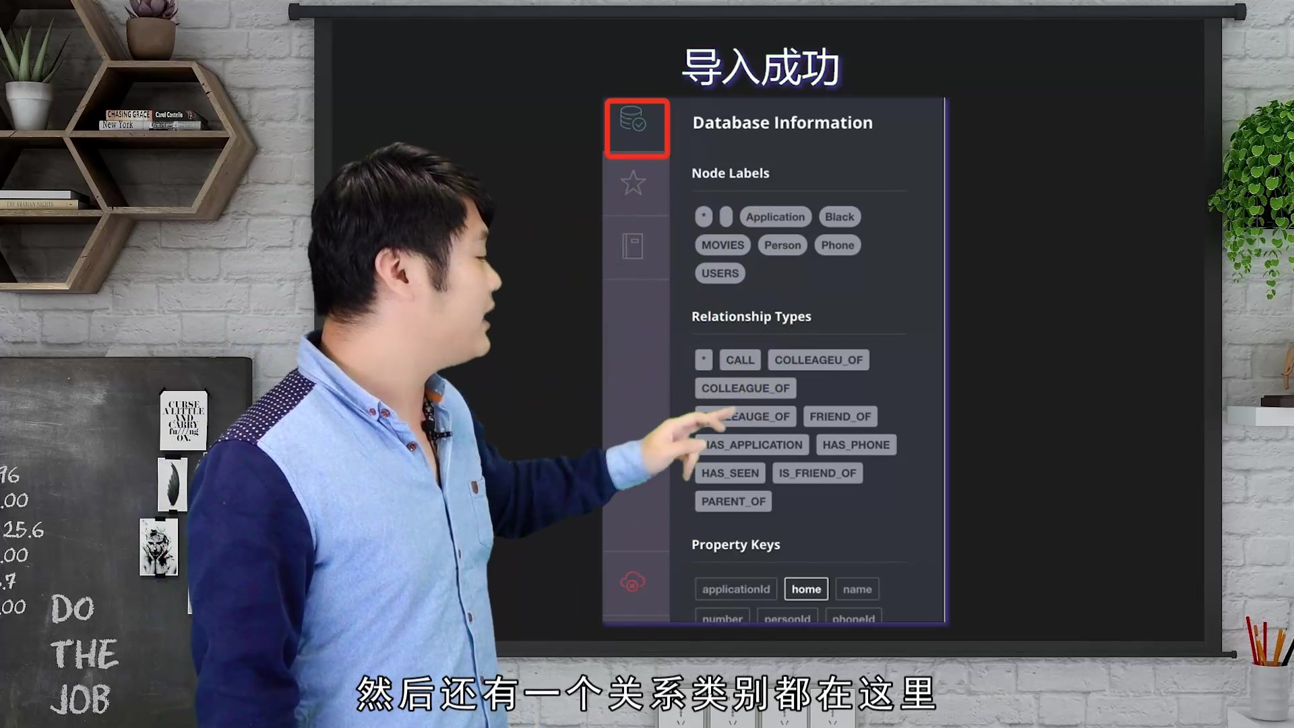Select the IS_FRIEND_OF relationship type

(x=818, y=473)
